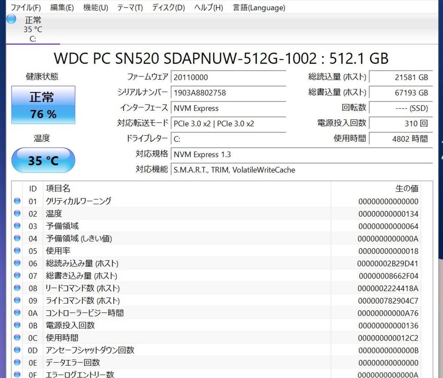This screenshot has height=378, width=443.
Task: Click status orb for 06 総読み込み量 row
Action: click(x=17, y=263)
